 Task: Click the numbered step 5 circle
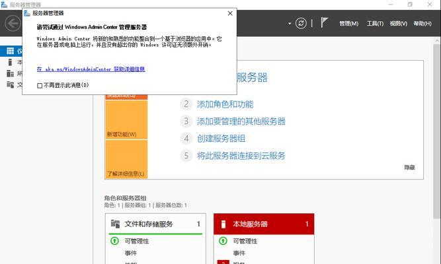[186, 156]
